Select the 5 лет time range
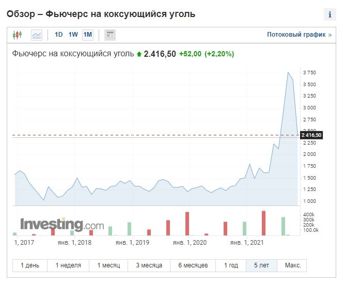345x285 pixels. click(x=261, y=265)
